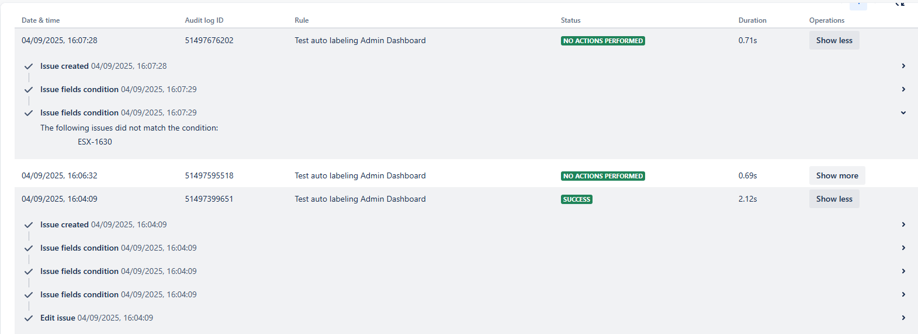918x334 pixels.
Task: Click rule name in 16:04:09 row
Action: 360,199
